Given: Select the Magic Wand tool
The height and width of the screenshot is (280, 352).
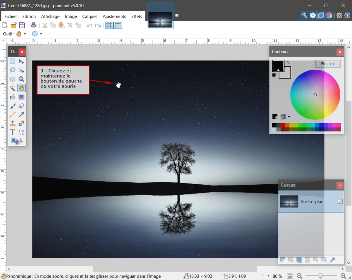Looking at the screenshot, I should [12, 88].
